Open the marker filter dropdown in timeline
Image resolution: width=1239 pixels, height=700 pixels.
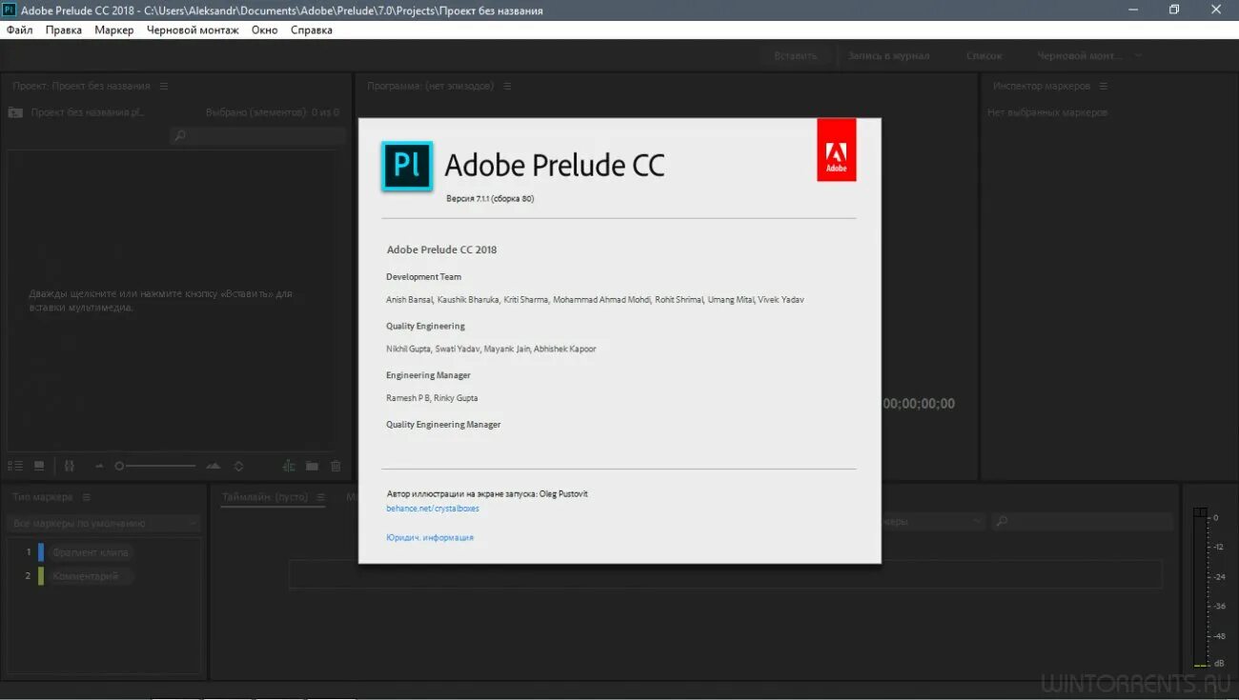coord(932,521)
